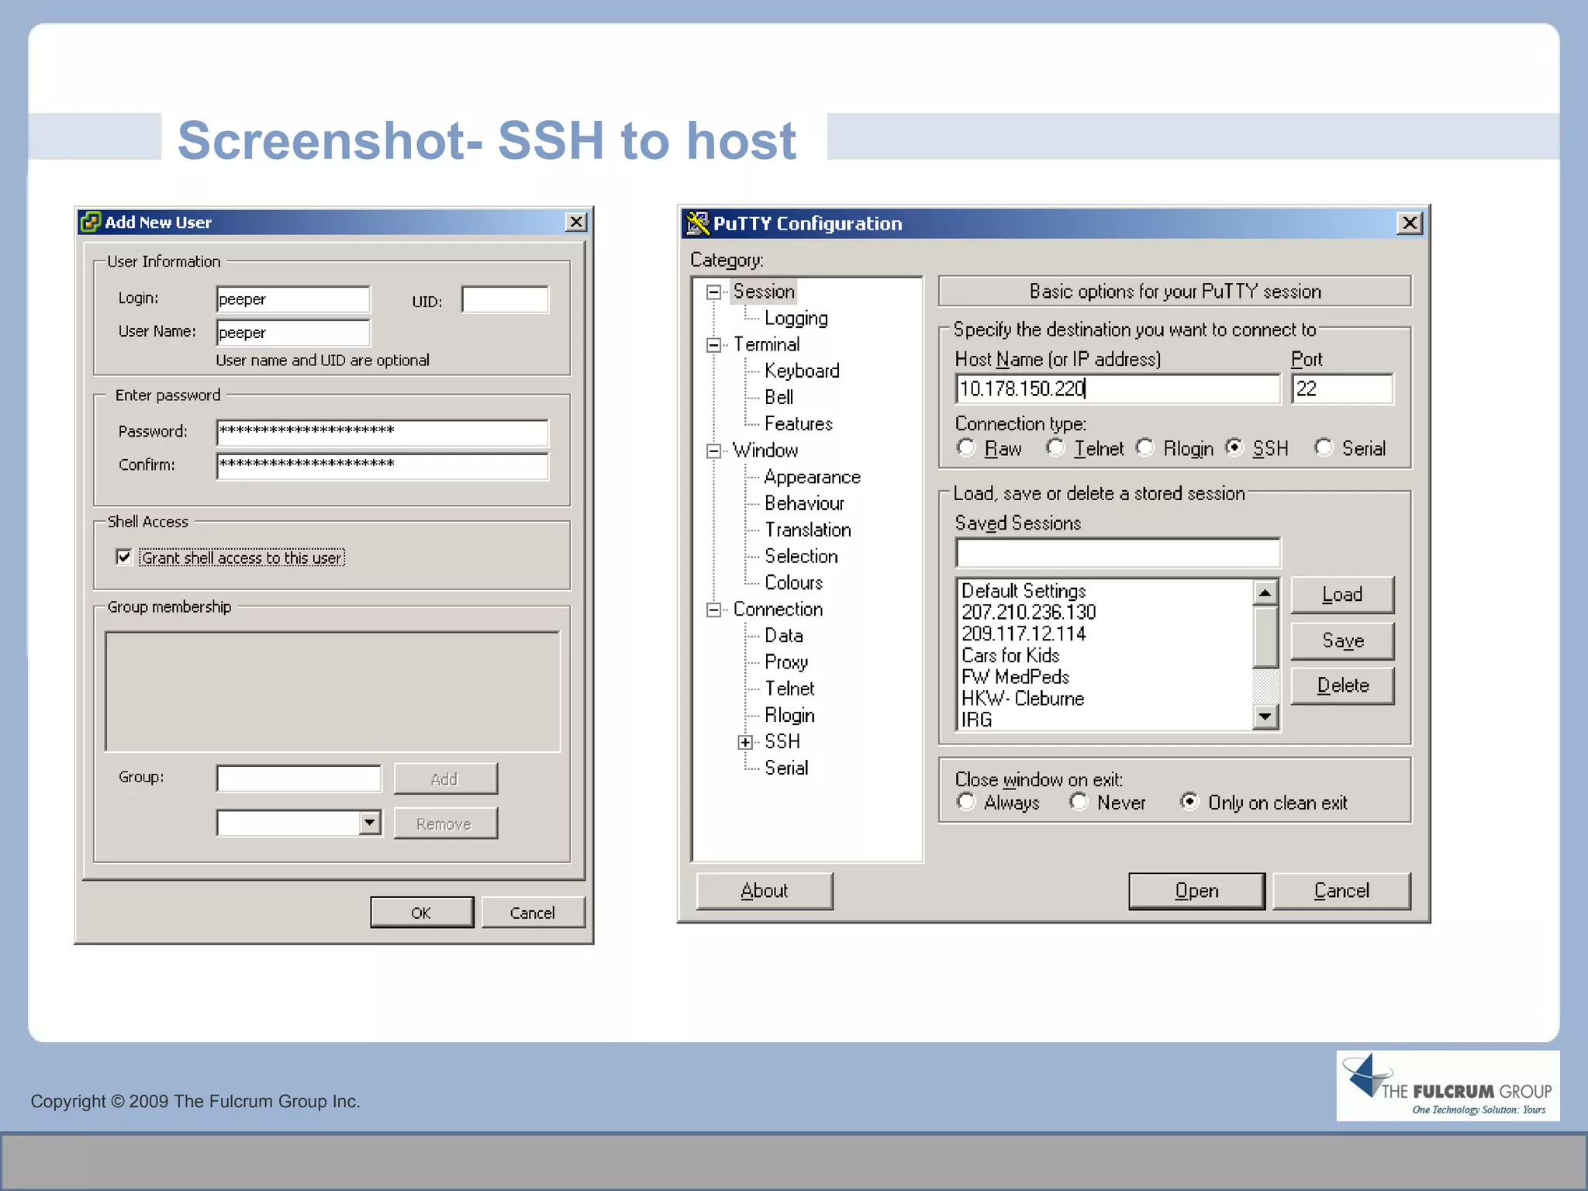
Task: Expand the SSH tree node
Action: [x=745, y=742]
